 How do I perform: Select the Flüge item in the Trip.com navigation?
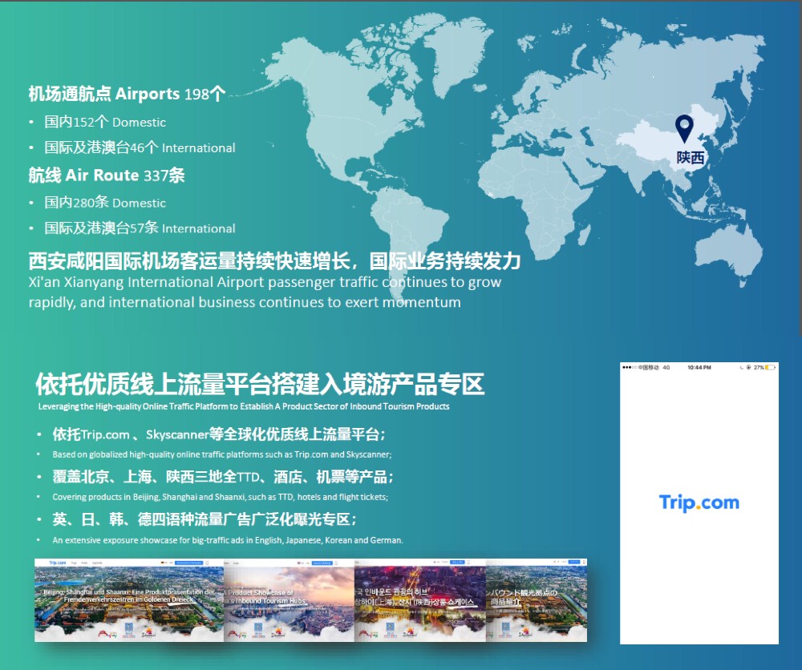coord(74,563)
